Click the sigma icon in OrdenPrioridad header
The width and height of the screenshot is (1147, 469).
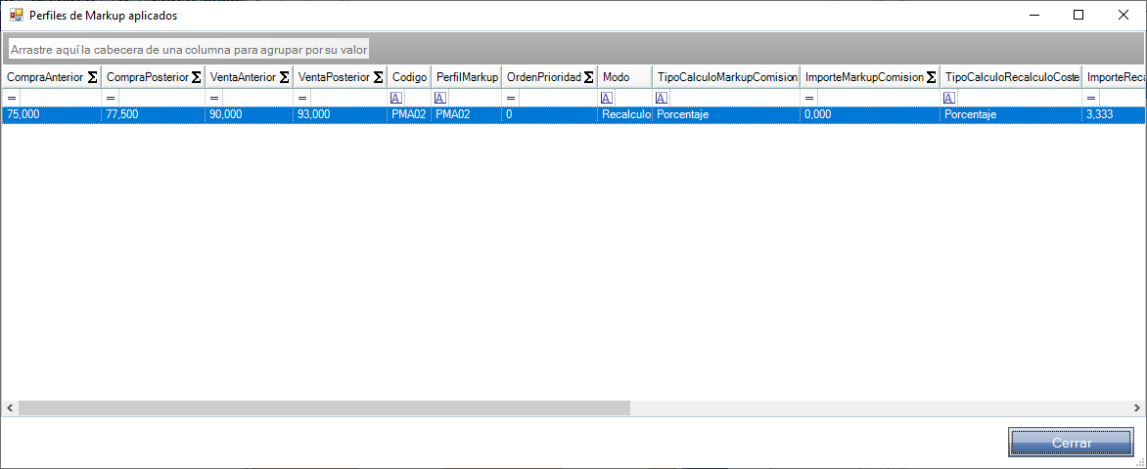click(x=589, y=77)
